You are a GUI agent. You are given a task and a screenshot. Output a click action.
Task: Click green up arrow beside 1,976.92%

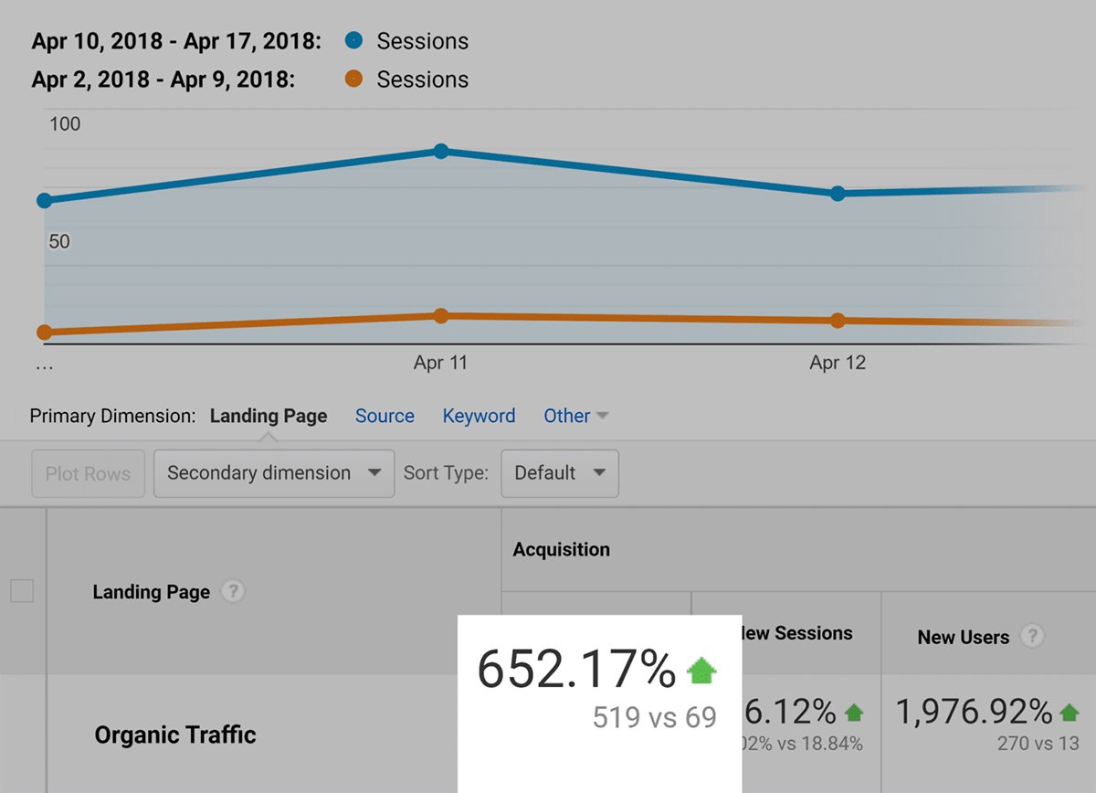click(1069, 712)
